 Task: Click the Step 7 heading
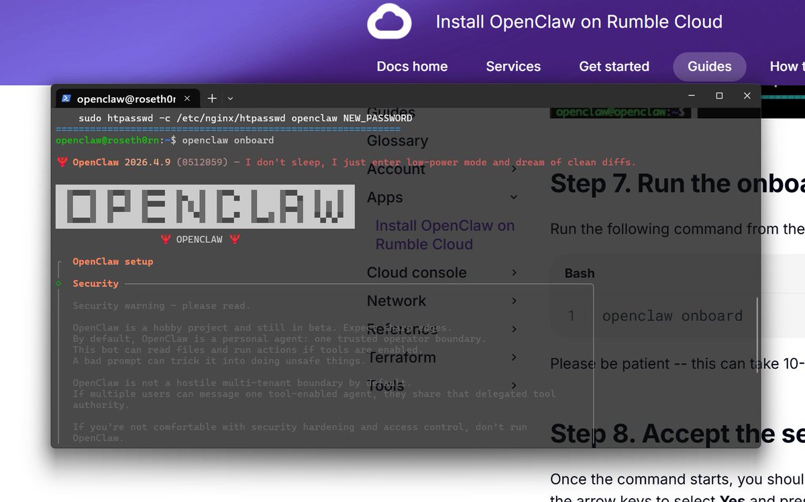point(678,183)
